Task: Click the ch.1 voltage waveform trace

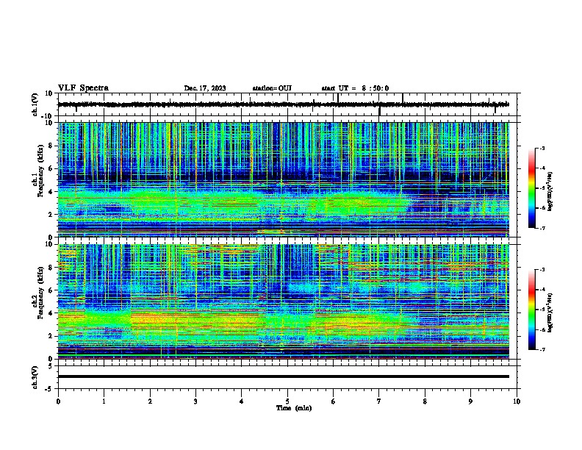Action: click(283, 104)
